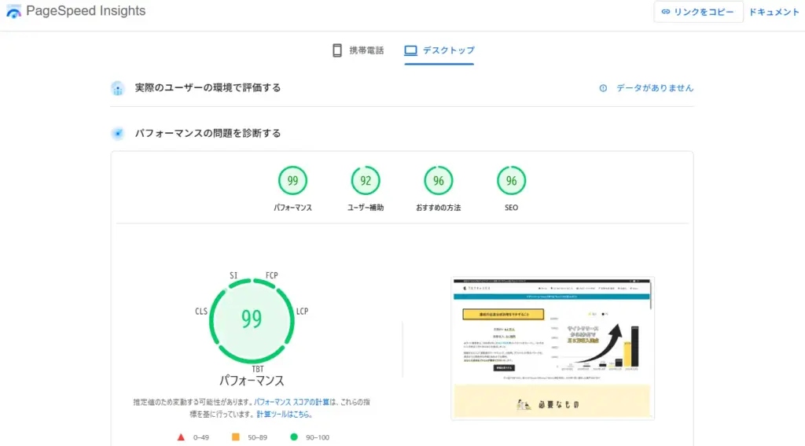Click the page screenshot thumbnail

tap(553, 348)
